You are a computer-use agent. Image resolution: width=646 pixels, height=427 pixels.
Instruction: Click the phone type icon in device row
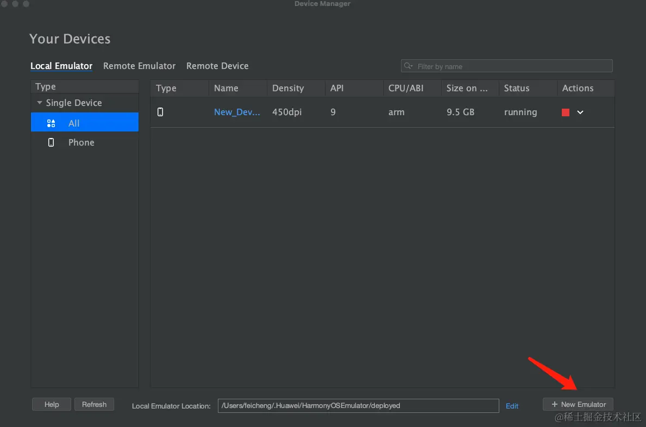coord(160,112)
